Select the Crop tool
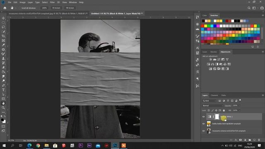The width and height of the screenshot is (265, 149). point(3,36)
